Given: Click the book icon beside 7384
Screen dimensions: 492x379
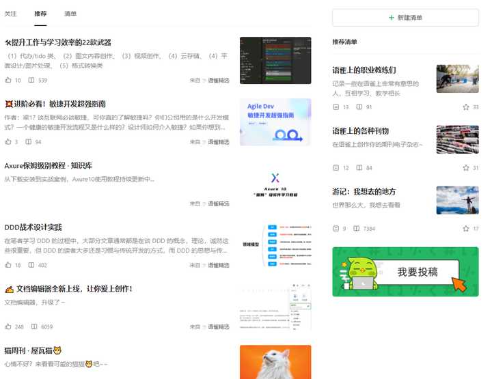Looking at the screenshot, I should tap(357, 228).
